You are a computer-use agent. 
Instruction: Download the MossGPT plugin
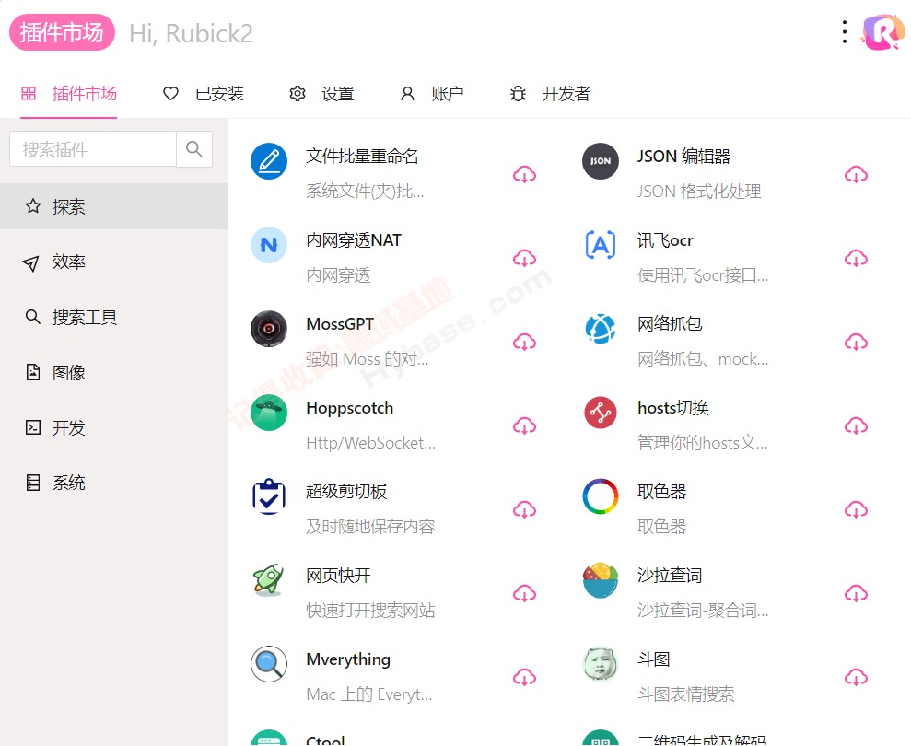coord(524,342)
